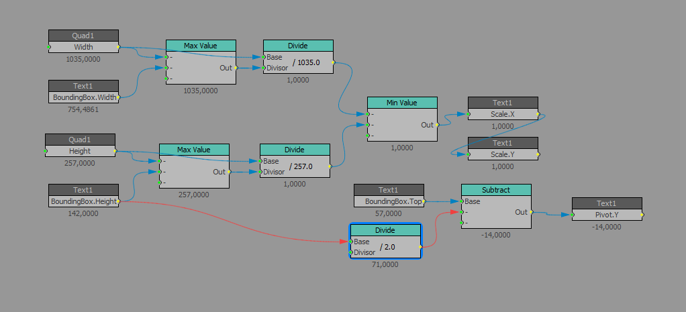The image size is (686, 312).
Task: Click Base input port of Divide / 1035.0
Action: click(263, 57)
